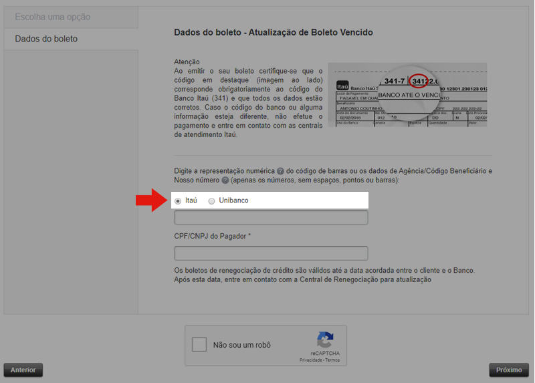Focus the barcode number input field
This screenshot has height=383, width=535.
point(271,218)
